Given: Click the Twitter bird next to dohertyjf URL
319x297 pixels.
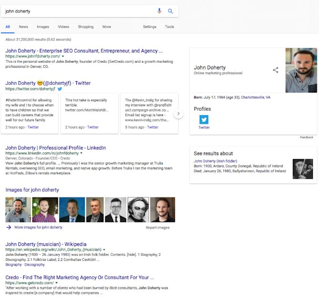Looking at the screenshot, I should tap(60, 89).
